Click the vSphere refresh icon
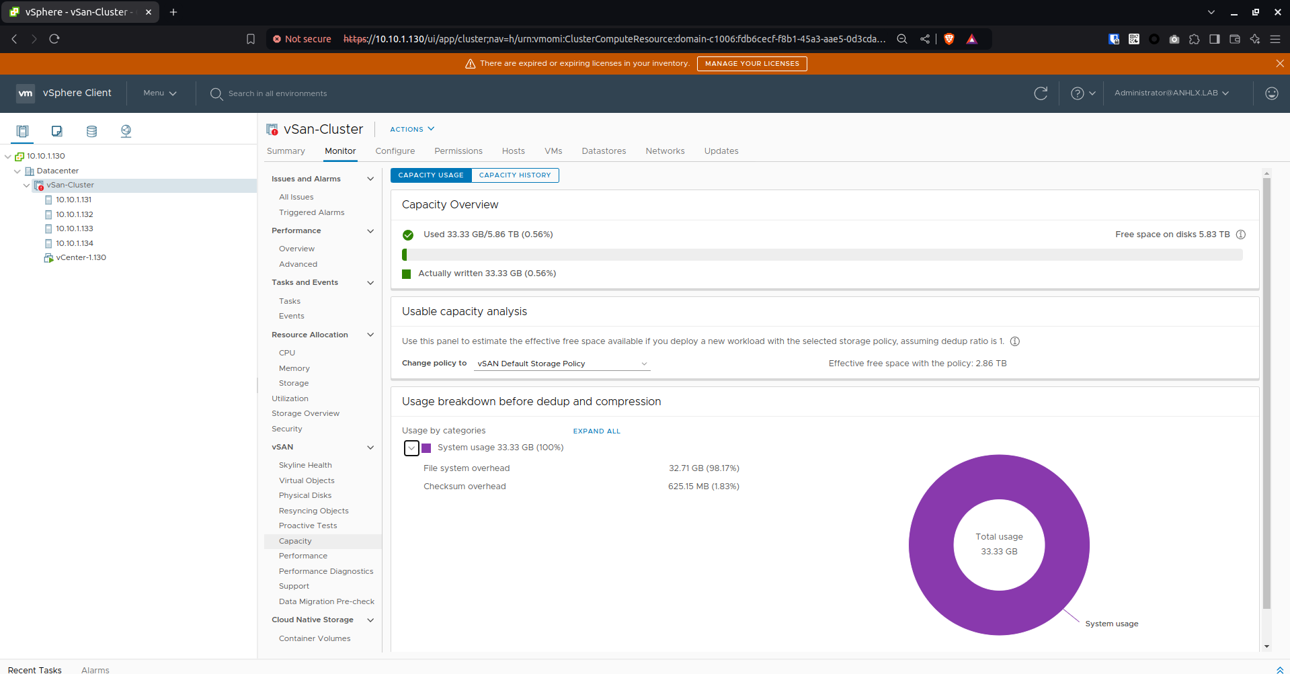Image resolution: width=1290 pixels, height=674 pixels. coord(1041,93)
